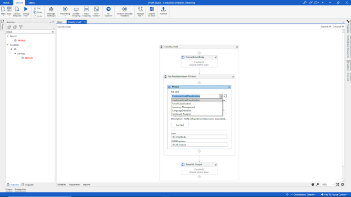Choose Inventory Management from list
The image size is (351, 197).
click(x=197, y=107)
